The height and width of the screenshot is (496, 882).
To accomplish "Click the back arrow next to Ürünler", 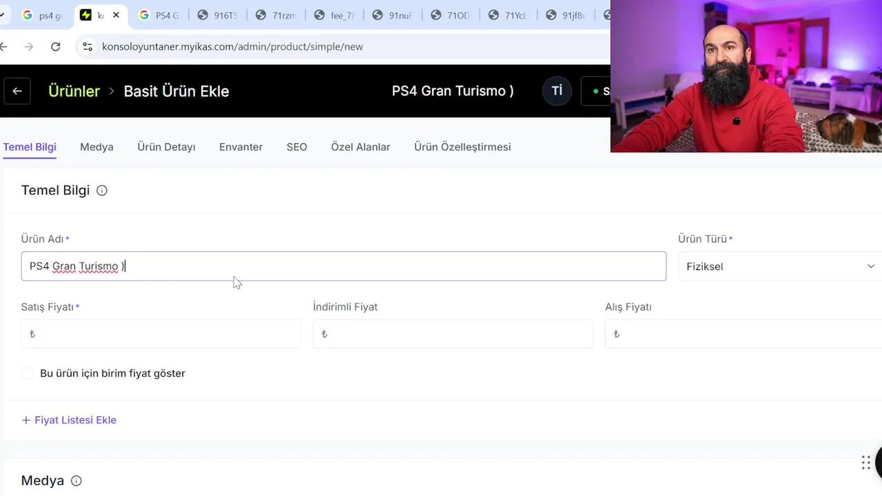I will [x=17, y=91].
